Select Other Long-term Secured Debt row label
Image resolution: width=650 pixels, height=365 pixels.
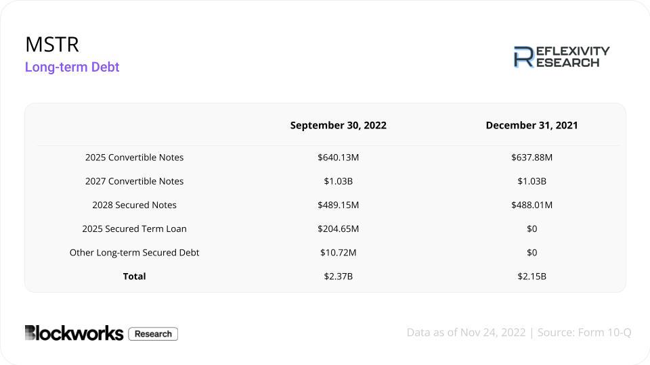point(134,252)
